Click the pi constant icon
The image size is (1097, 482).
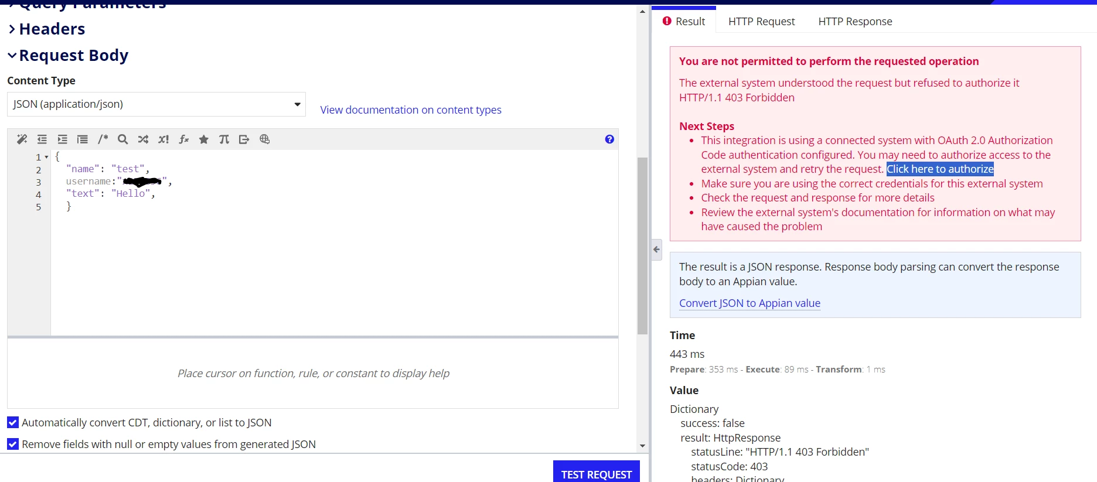[224, 139]
